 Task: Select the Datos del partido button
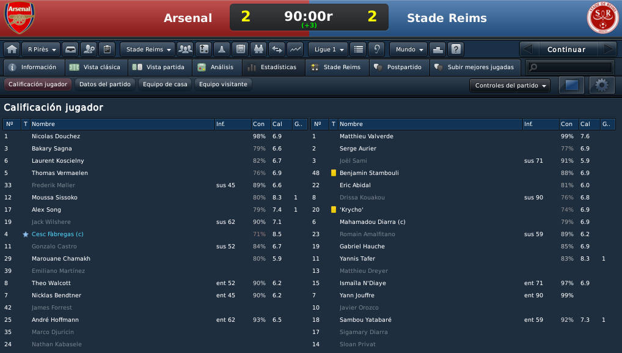coord(104,84)
